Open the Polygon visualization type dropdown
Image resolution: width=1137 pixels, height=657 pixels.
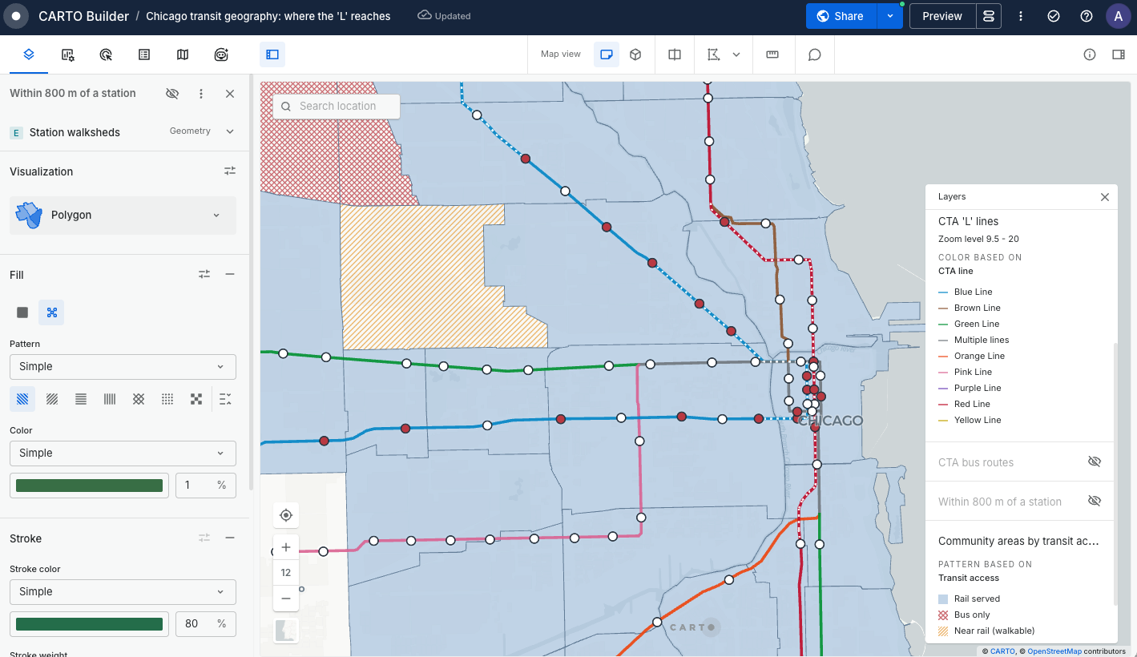point(123,215)
